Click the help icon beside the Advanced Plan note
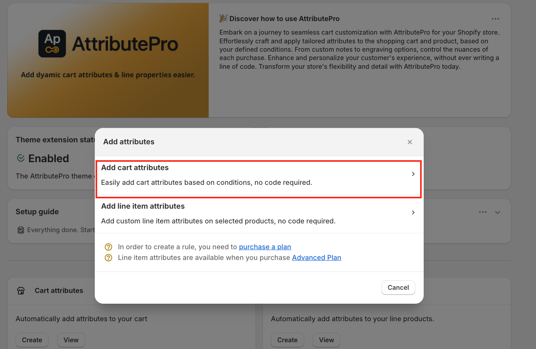The width and height of the screenshot is (536, 349). (108, 258)
